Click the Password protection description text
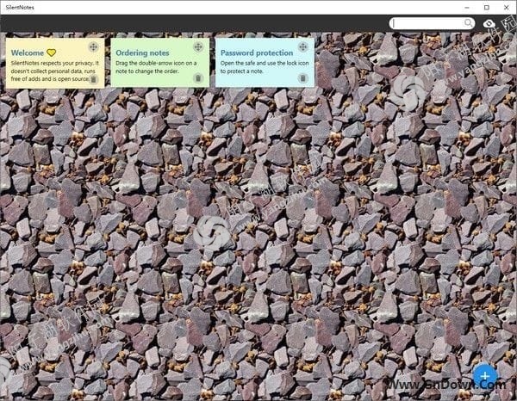The image size is (517, 401). (x=257, y=67)
